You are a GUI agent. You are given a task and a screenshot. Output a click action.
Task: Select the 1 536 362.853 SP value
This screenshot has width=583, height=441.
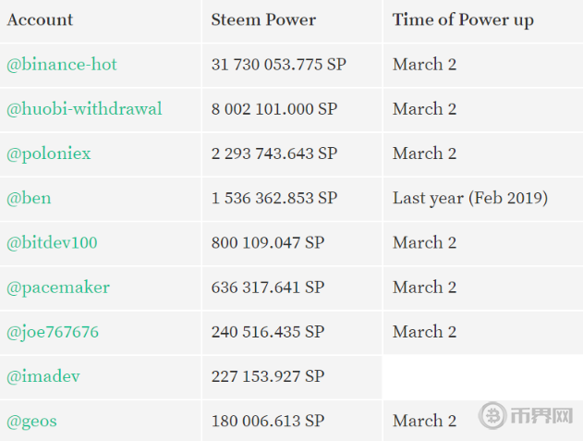pyautogui.click(x=273, y=198)
